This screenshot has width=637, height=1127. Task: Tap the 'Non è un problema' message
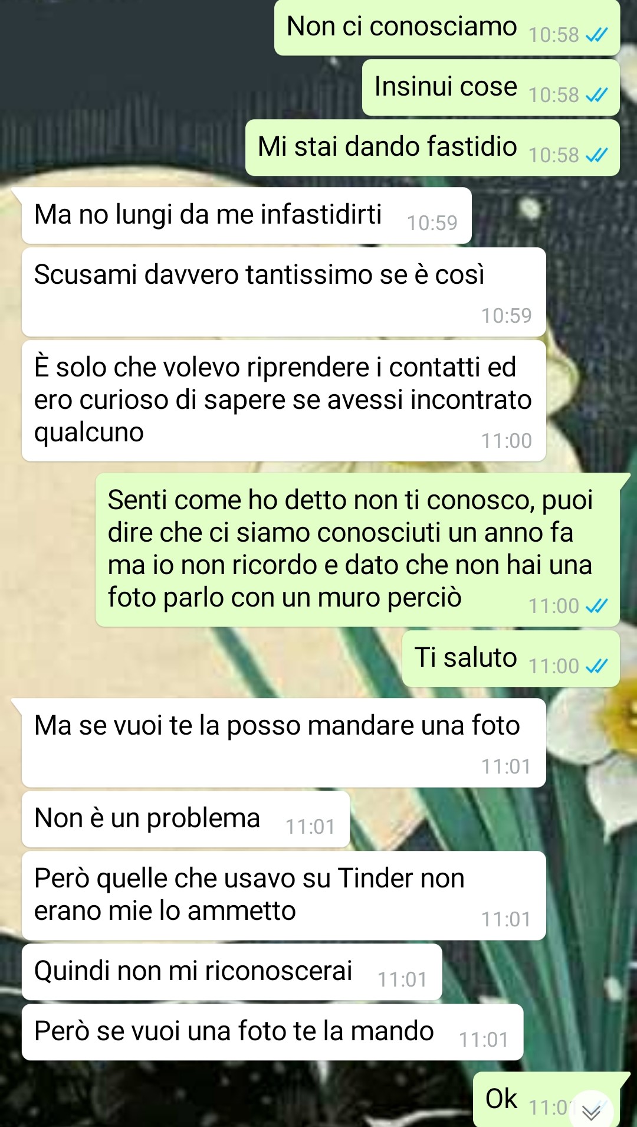point(186,819)
